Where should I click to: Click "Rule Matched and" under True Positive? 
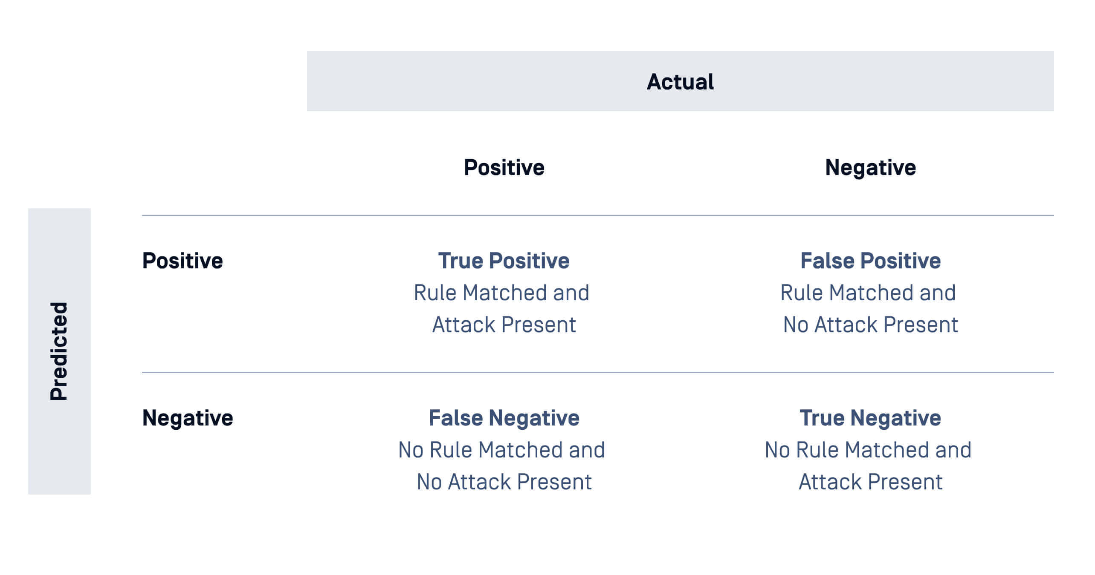pos(501,293)
